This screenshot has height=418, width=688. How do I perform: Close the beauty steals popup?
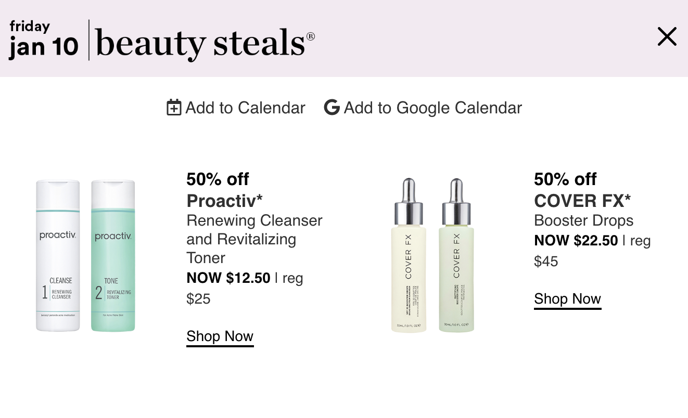[x=667, y=37]
